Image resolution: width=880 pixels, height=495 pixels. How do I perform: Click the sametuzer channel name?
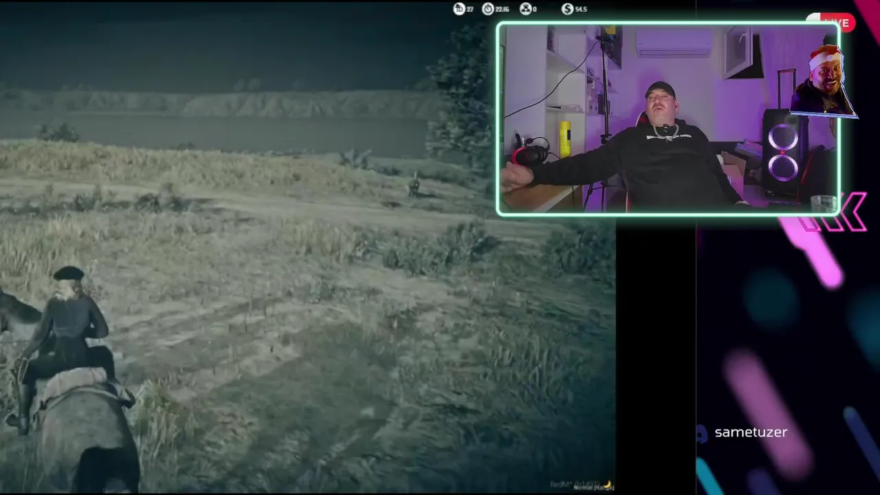pyautogui.click(x=751, y=432)
